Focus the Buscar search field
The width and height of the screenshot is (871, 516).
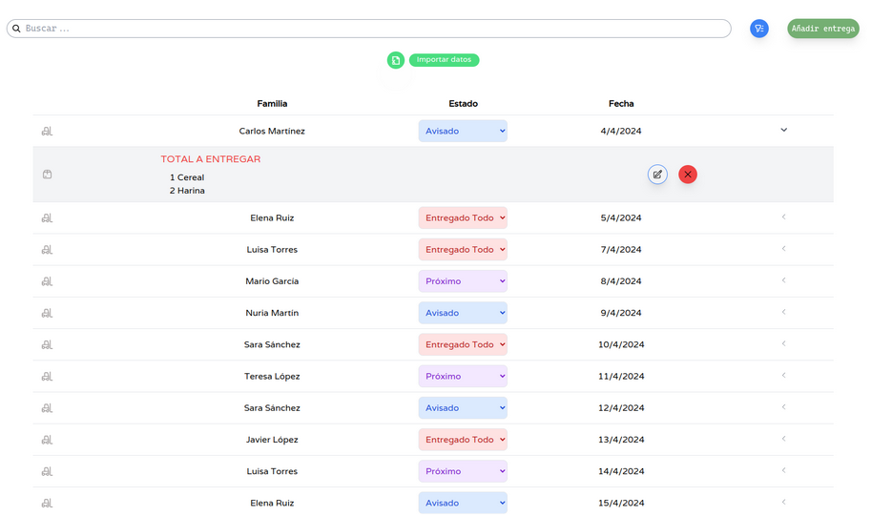click(x=372, y=29)
